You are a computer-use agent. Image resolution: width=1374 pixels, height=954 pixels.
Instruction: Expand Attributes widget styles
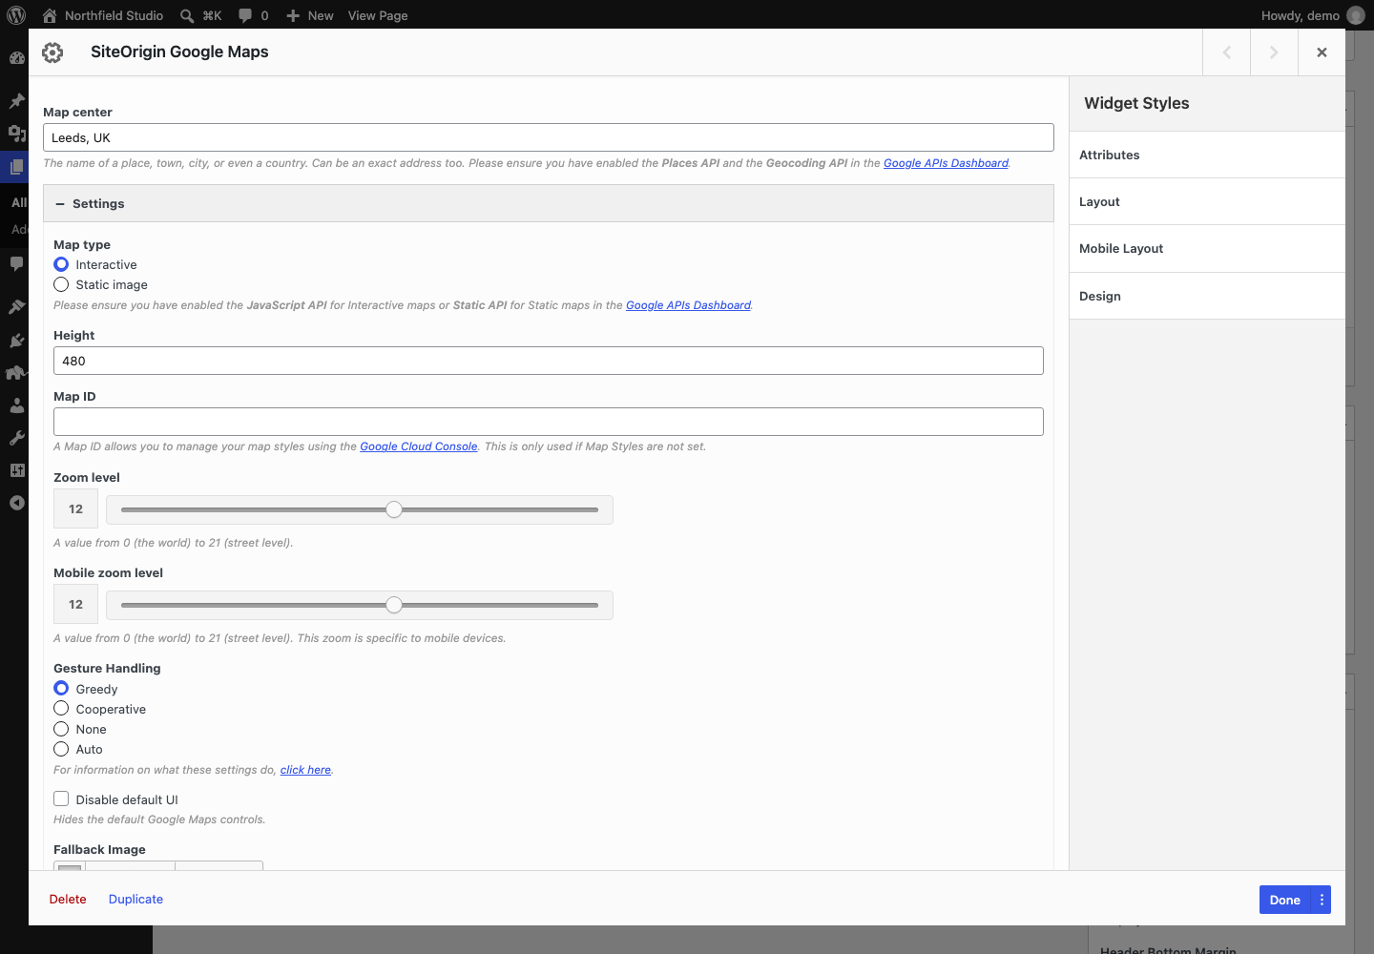pyautogui.click(x=1207, y=155)
